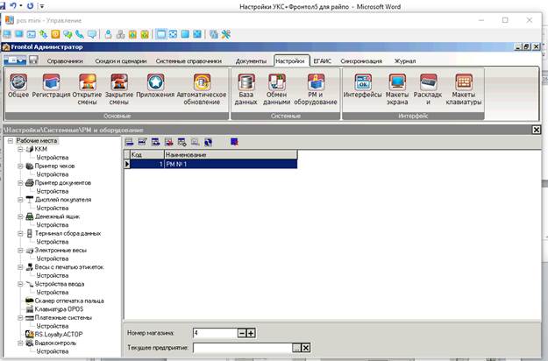Click the floppy disk save icon near Справочники
This screenshot has width=548, height=361.
pyautogui.click(x=33, y=60)
